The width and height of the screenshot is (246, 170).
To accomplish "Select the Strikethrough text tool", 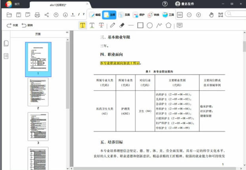I will coord(101,25).
